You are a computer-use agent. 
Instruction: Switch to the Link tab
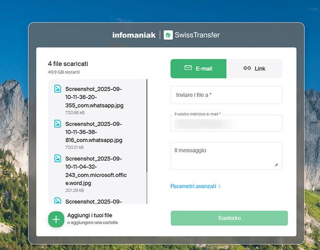pos(254,69)
